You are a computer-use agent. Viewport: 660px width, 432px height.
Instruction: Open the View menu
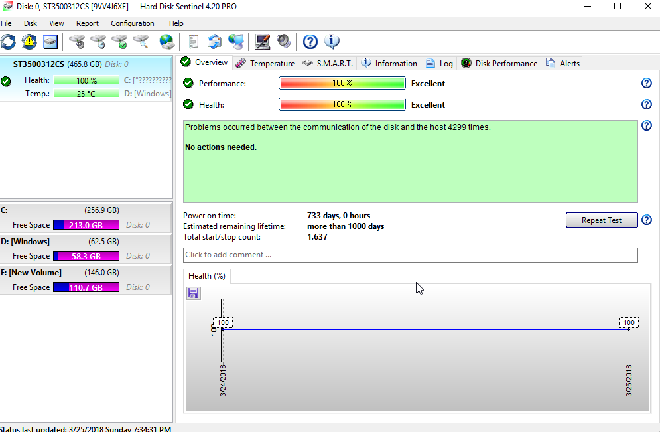coord(56,23)
